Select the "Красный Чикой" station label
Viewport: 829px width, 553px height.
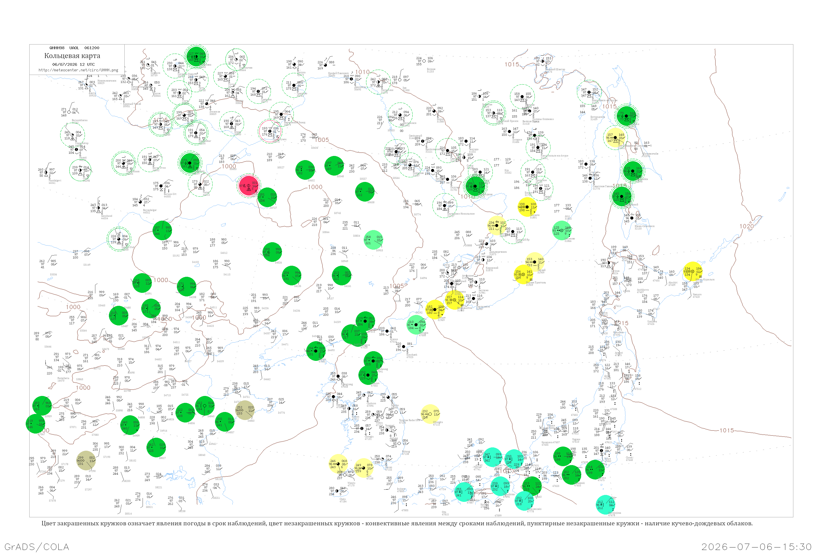point(132,104)
